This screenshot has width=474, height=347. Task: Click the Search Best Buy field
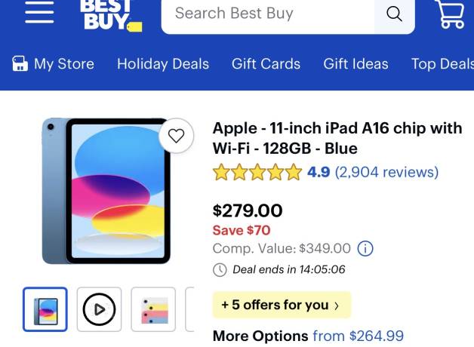268,14
